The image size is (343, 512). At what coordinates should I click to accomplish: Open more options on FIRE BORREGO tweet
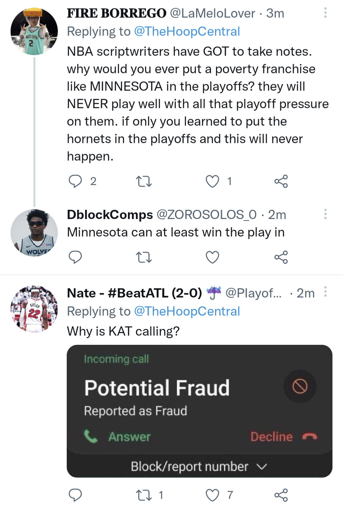pos(325,13)
